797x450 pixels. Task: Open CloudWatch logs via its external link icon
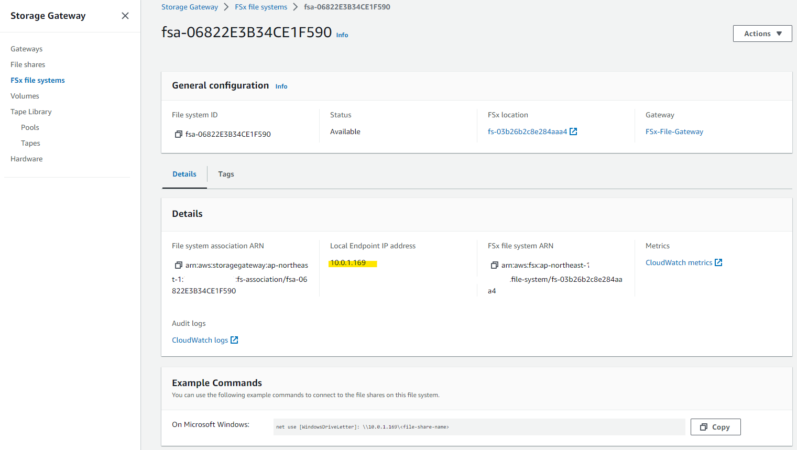point(234,339)
